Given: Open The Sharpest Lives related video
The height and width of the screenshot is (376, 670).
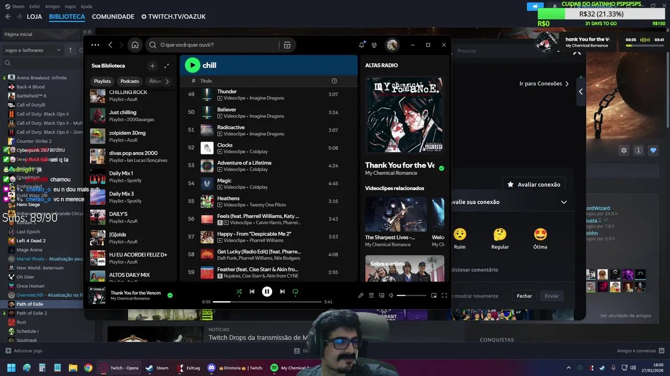Looking at the screenshot, I should 396,222.
